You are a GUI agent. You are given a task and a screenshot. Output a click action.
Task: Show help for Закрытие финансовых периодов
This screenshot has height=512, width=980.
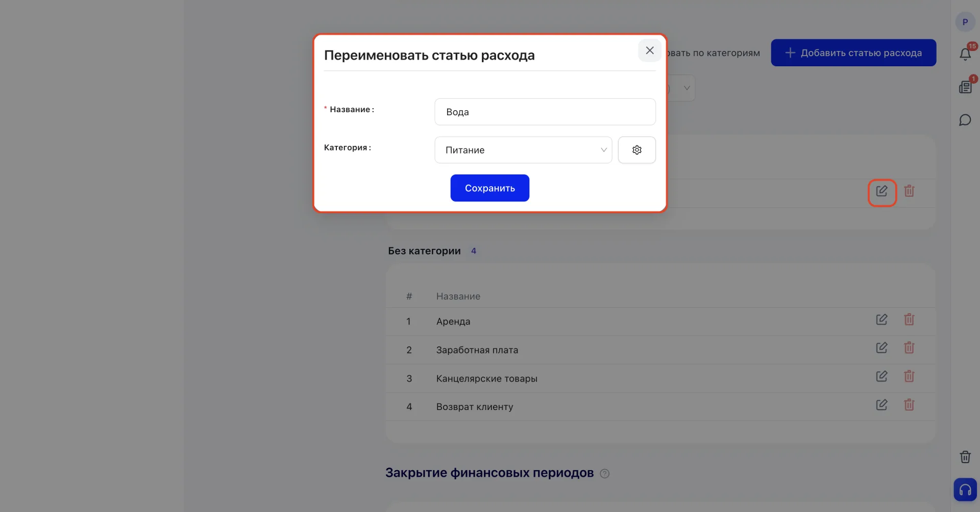(605, 474)
